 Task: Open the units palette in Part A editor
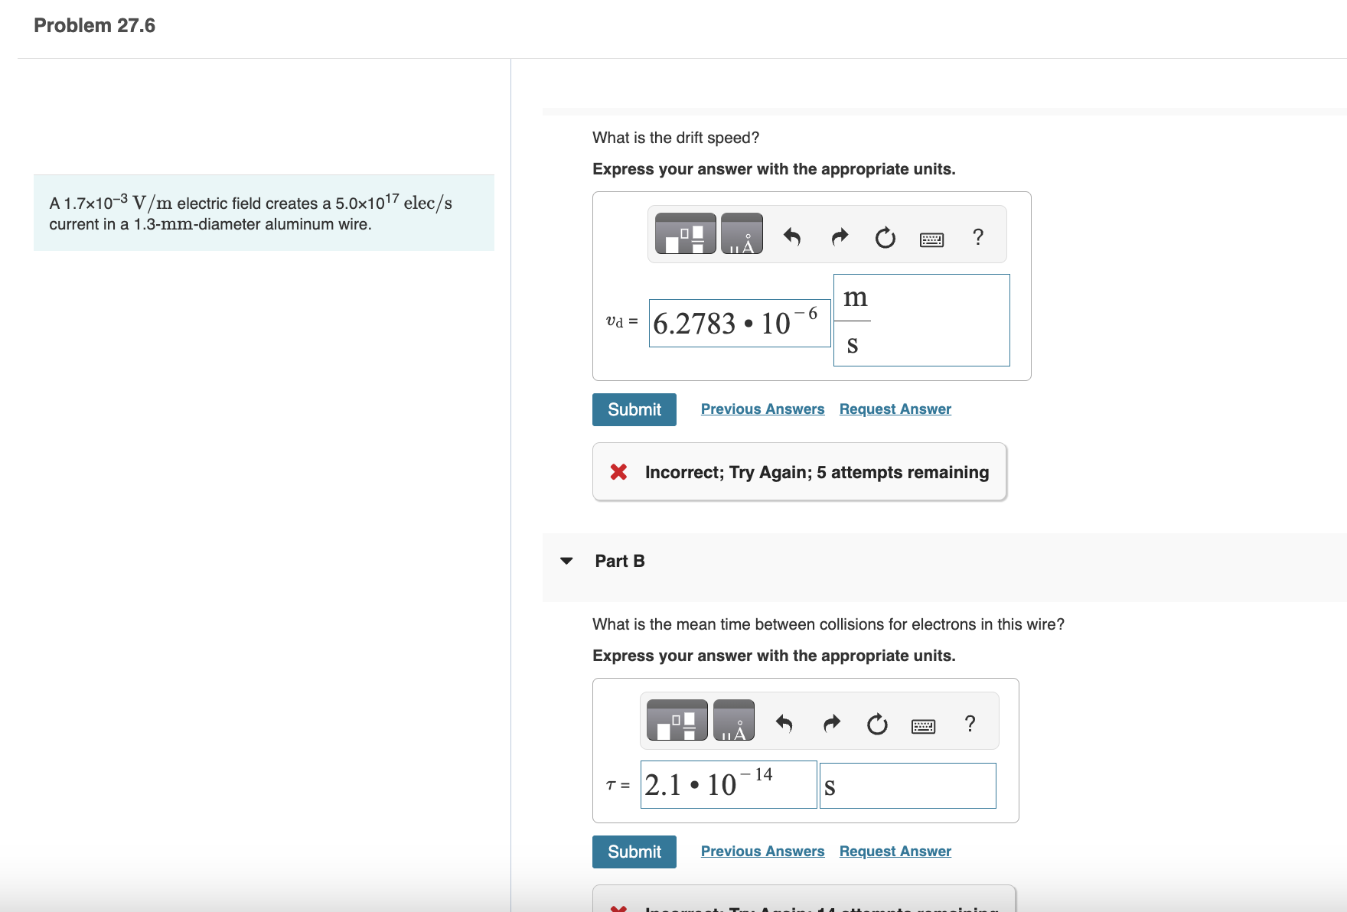pyautogui.click(x=741, y=233)
